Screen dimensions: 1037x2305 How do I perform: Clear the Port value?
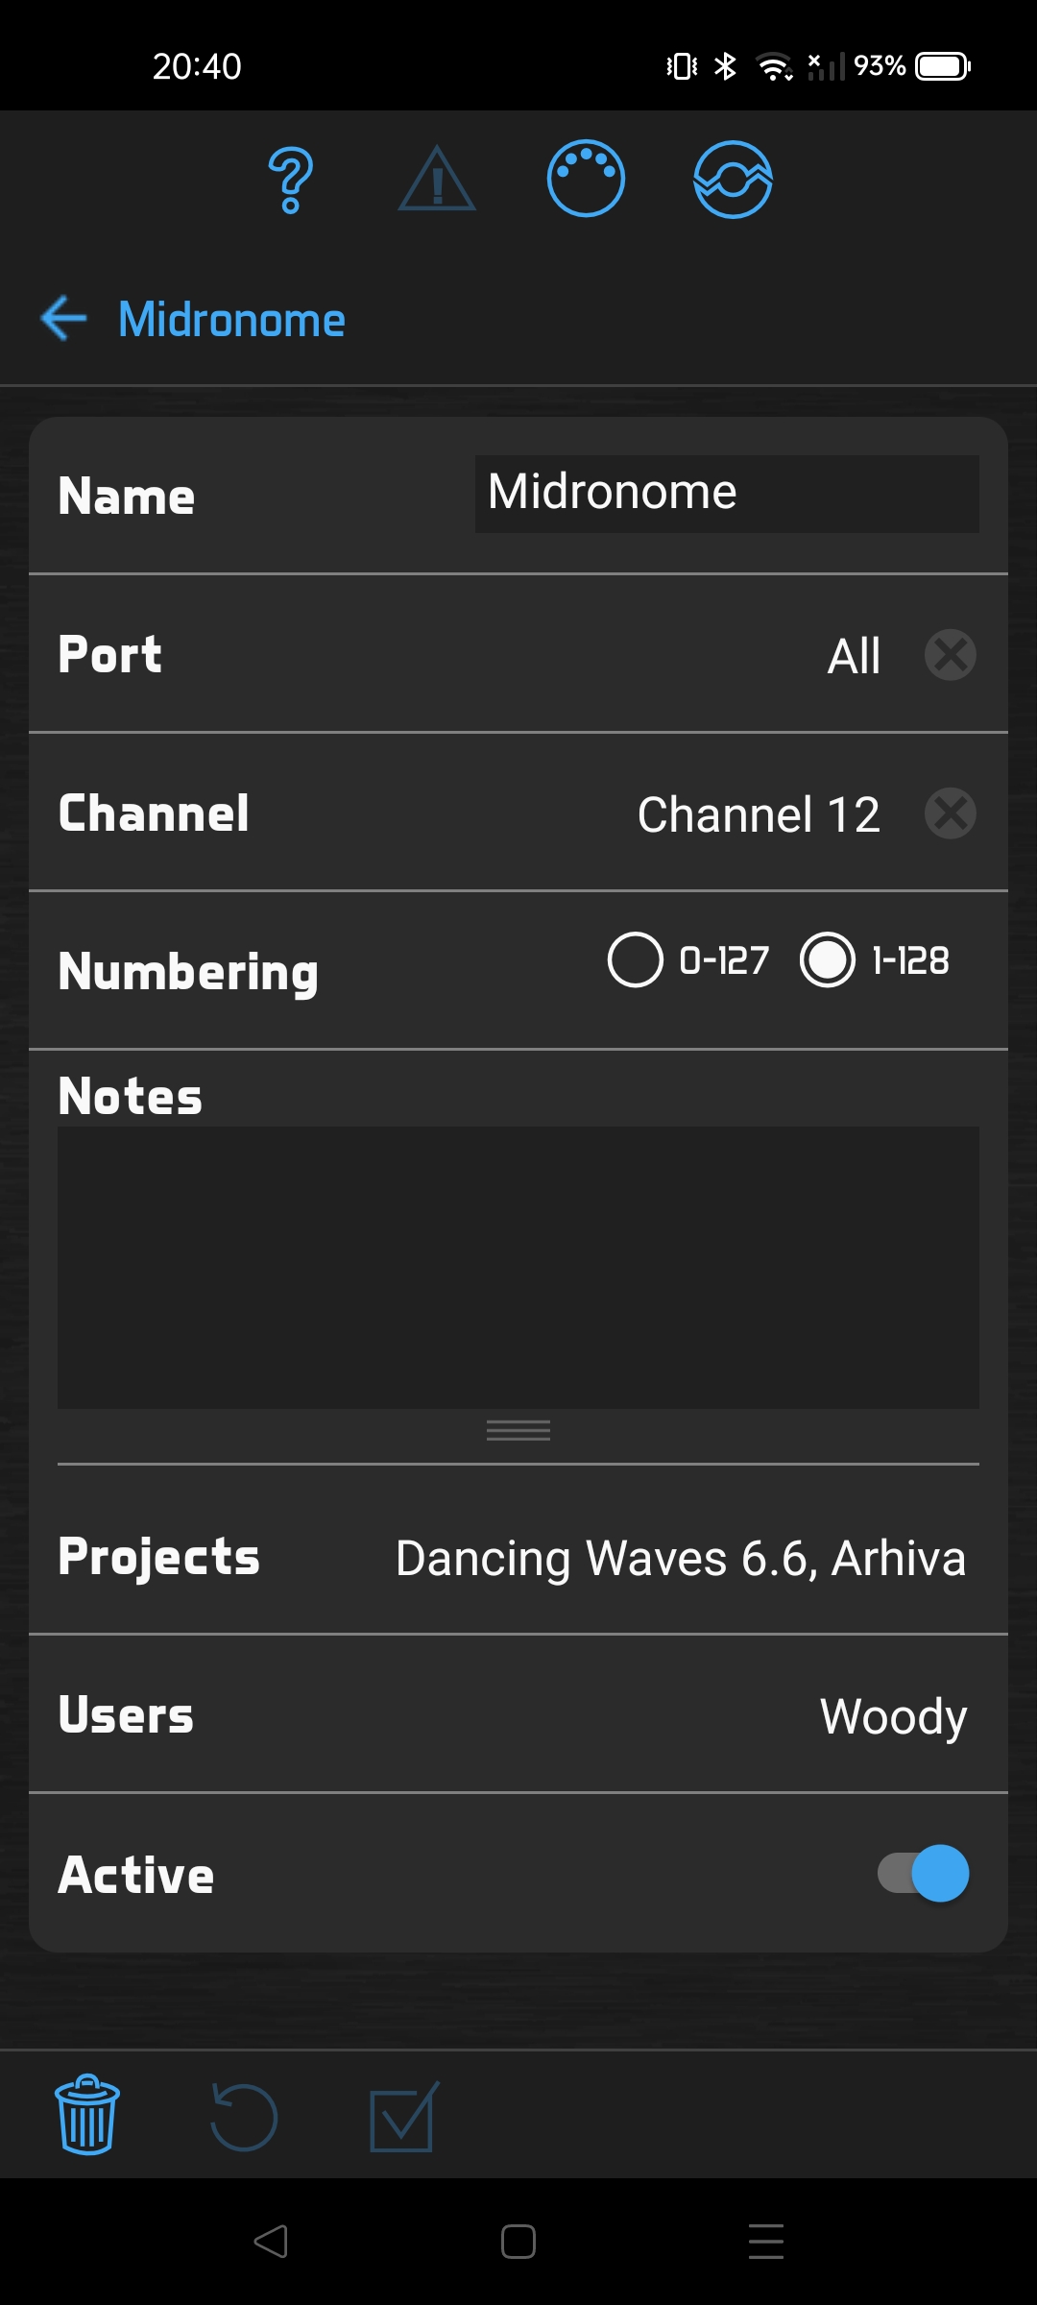pos(951,655)
